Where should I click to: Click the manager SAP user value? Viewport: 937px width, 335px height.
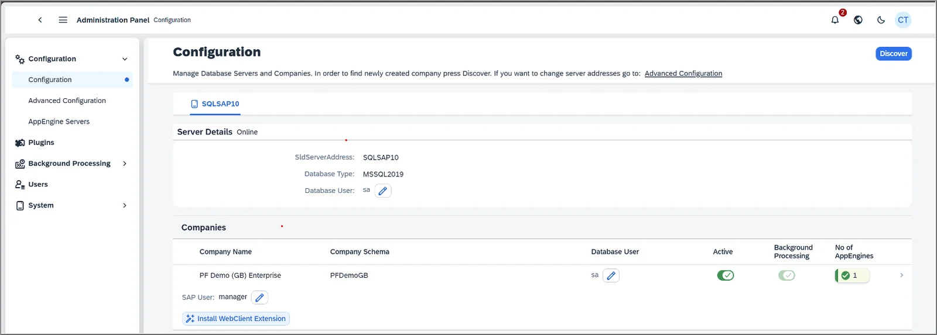click(232, 297)
